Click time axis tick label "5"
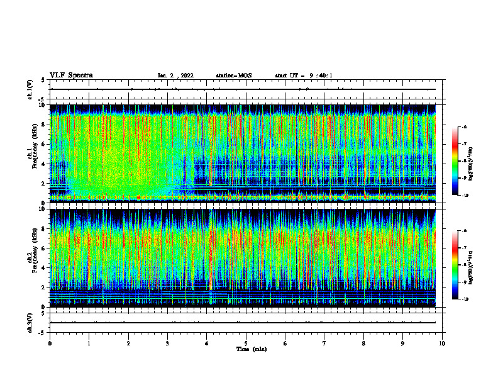The image size is (498, 385). (x=246, y=343)
